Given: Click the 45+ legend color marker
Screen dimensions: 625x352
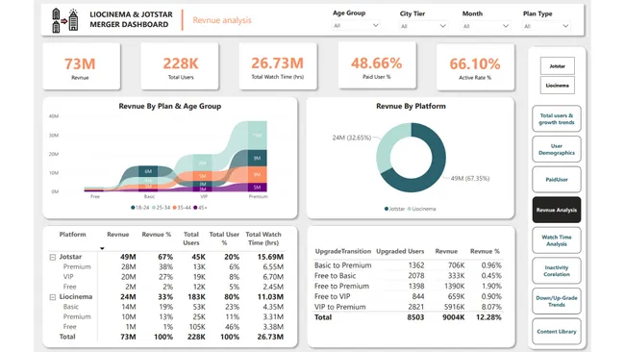Looking at the screenshot, I should click(x=195, y=208).
